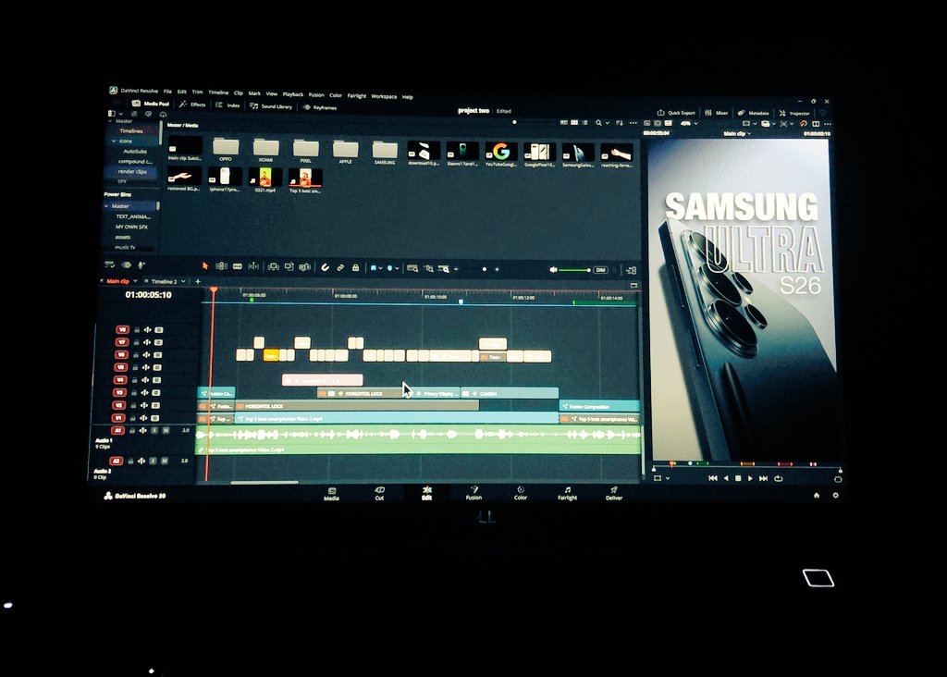
Task: Click the Quick Export button
Action: click(x=676, y=112)
